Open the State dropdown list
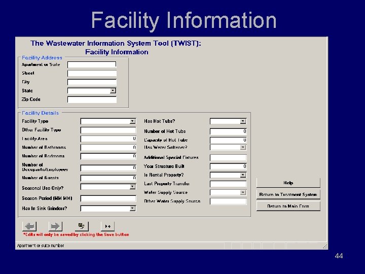The width and height of the screenshot is (365, 274). click(x=113, y=91)
